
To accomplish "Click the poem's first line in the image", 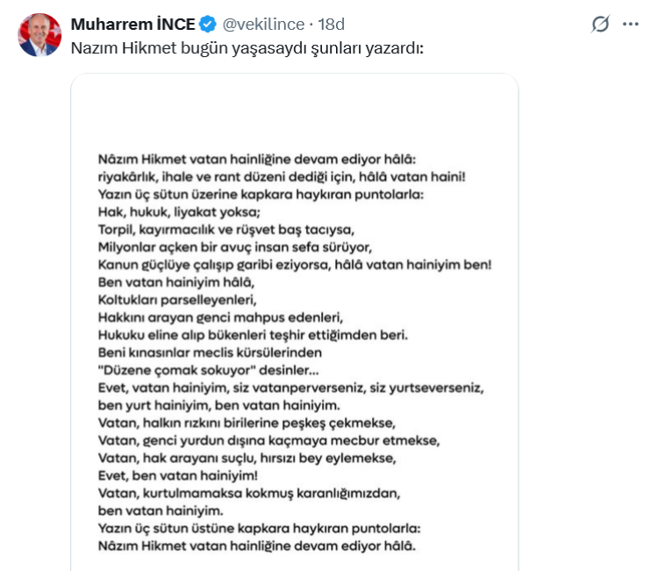I will 257,160.
